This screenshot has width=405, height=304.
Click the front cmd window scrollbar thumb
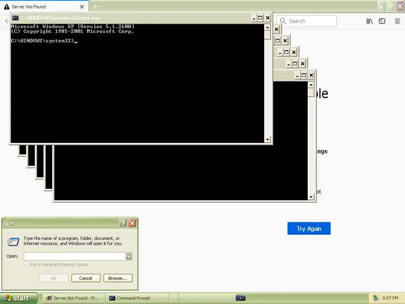pyautogui.click(x=267, y=35)
